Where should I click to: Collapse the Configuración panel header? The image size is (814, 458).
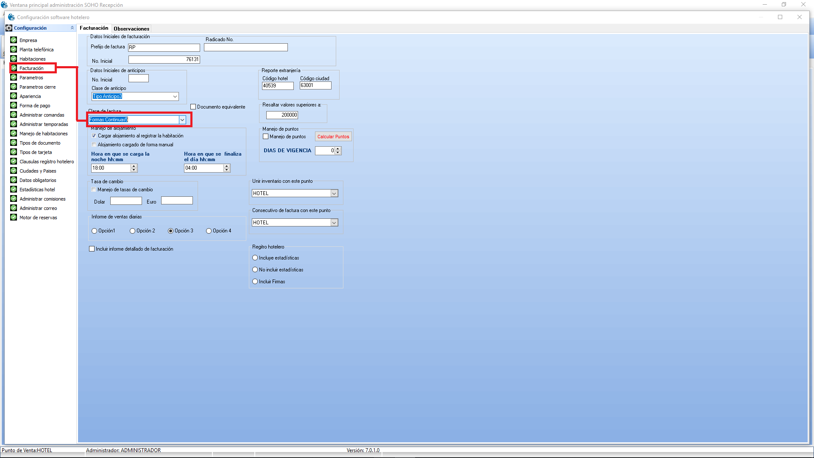[x=72, y=28]
